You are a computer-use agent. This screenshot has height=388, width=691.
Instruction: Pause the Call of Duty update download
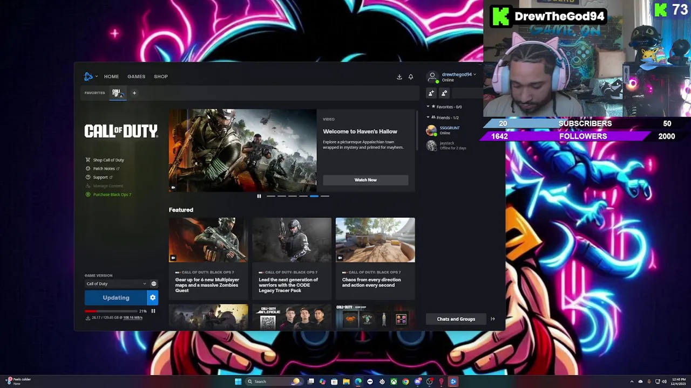(153, 311)
